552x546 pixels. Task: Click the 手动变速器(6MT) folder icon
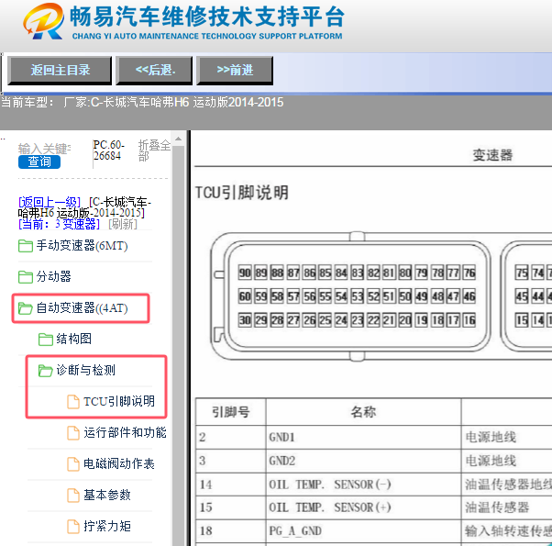coord(26,246)
